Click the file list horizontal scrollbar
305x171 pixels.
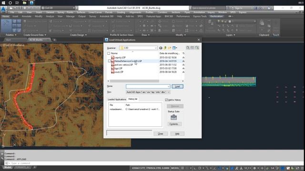coord(134,81)
